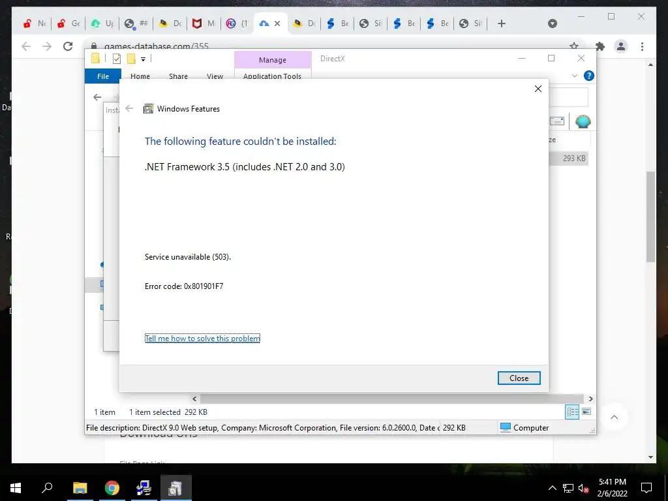Open File Explorer from the taskbar
Screen dimensions: 668x501
(80, 488)
